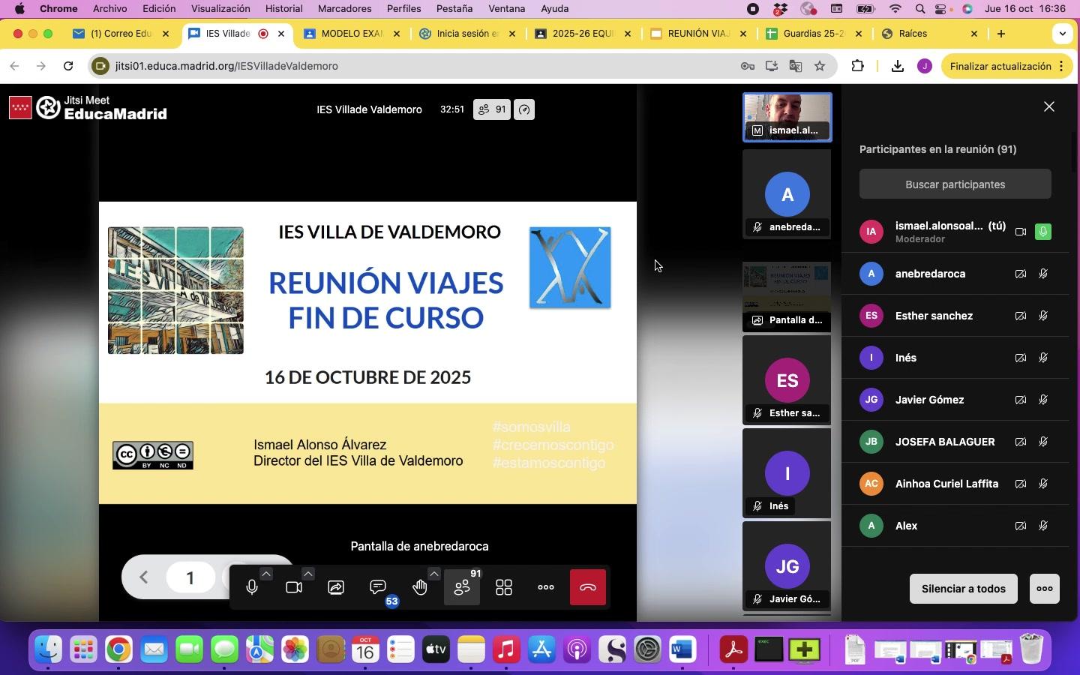Click camera-off icon for Esther sanchez
The image size is (1080, 675).
(x=1021, y=316)
